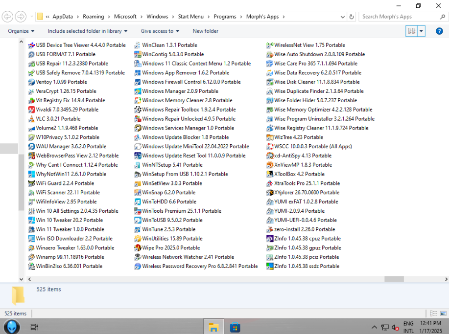Click the VeraCrypt 1.26.15 Portable icon

pyautogui.click(x=31, y=91)
